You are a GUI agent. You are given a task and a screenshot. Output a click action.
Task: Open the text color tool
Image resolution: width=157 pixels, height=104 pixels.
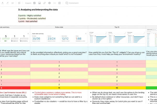pos(3,3)
